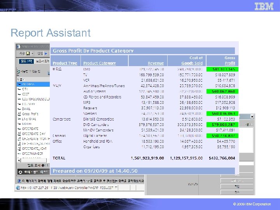Select the ADDRESS field in the list
Image resolution: width=280 pixels, height=210 pixels.
33,84
